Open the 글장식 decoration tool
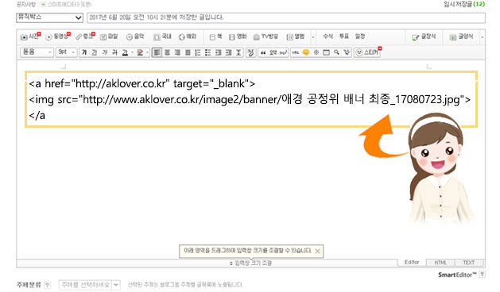This screenshot has height=292, width=500. pos(424,37)
